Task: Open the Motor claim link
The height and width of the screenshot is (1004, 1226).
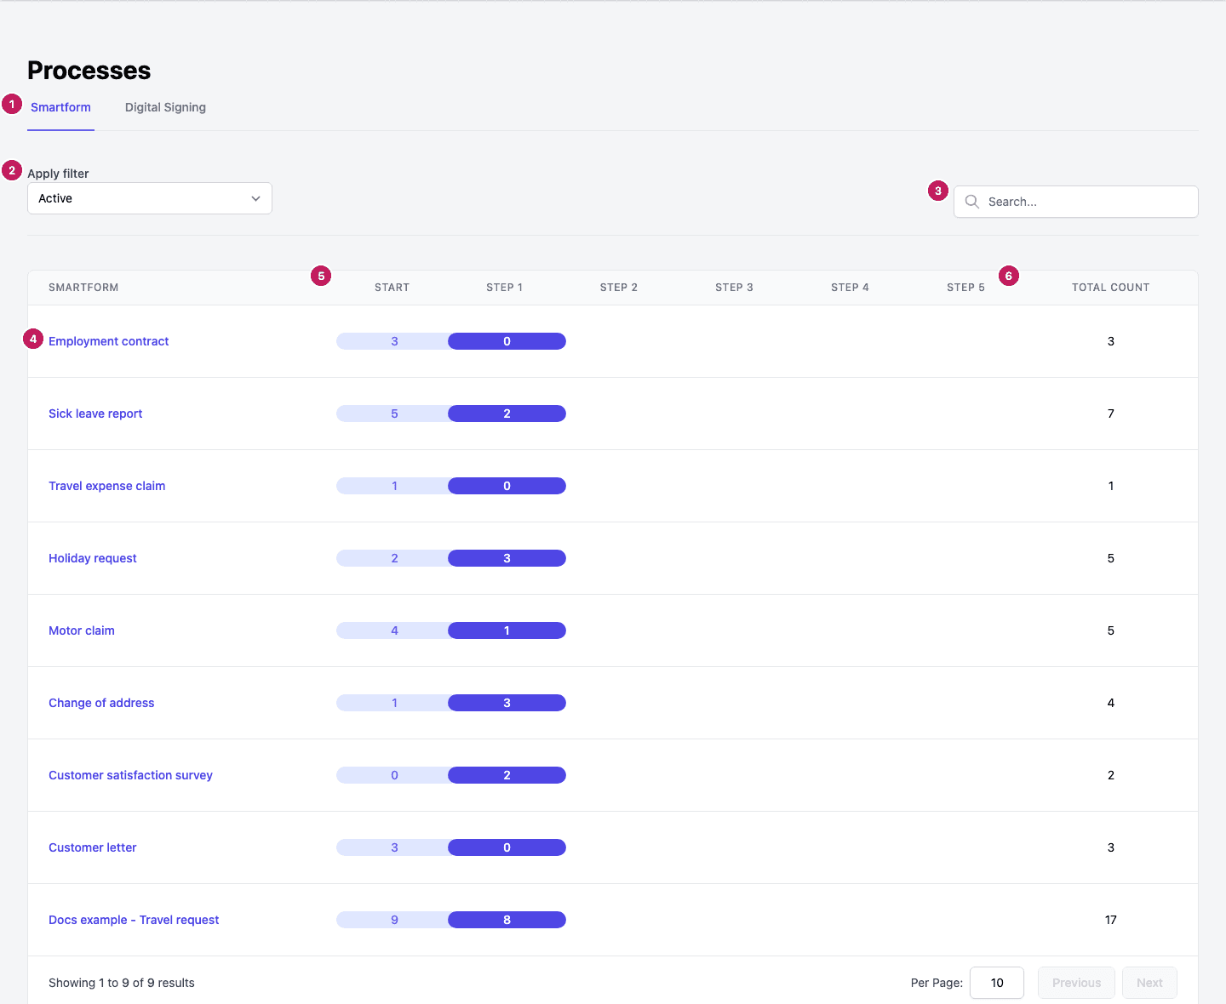Action: pos(82,630)
